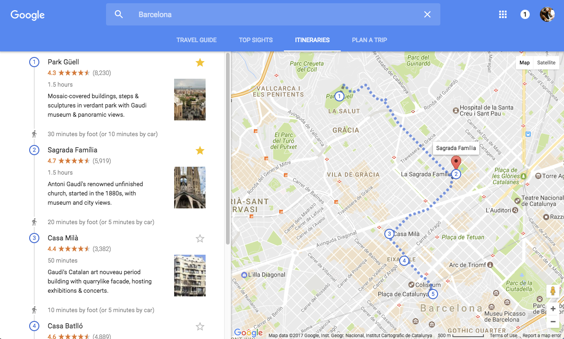Click '30 minutes by foot (or 10 minutes by car)'
The height and width of the screenshot is (339, 564).
pyautogui.click(x=103, y=134)
